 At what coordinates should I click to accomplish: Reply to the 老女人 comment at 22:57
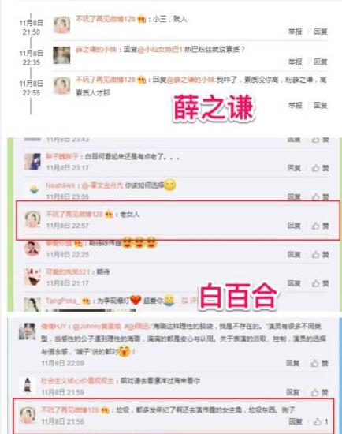[x=294, y=226]
